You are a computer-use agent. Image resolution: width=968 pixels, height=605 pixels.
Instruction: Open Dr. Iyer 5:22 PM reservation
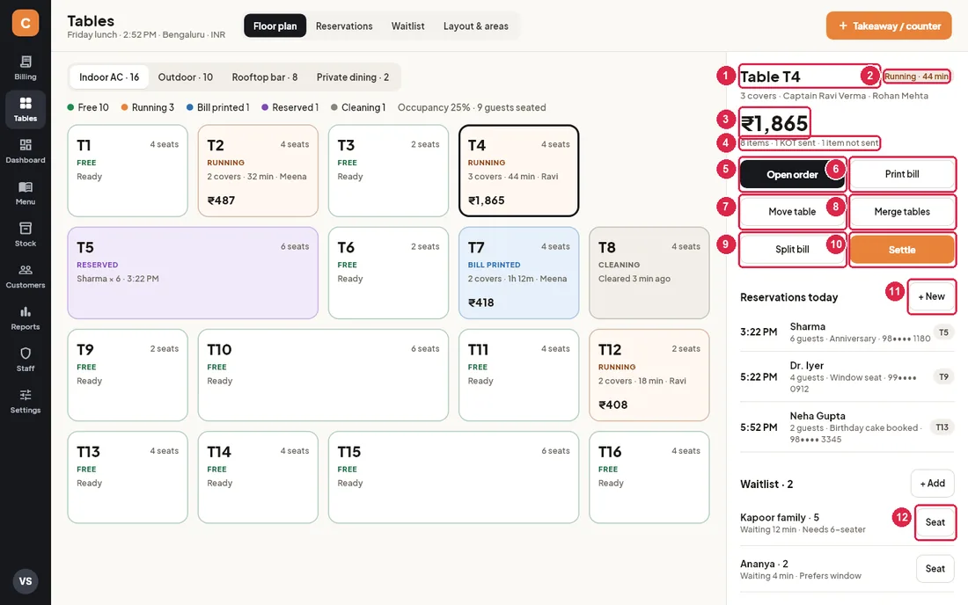847,377
